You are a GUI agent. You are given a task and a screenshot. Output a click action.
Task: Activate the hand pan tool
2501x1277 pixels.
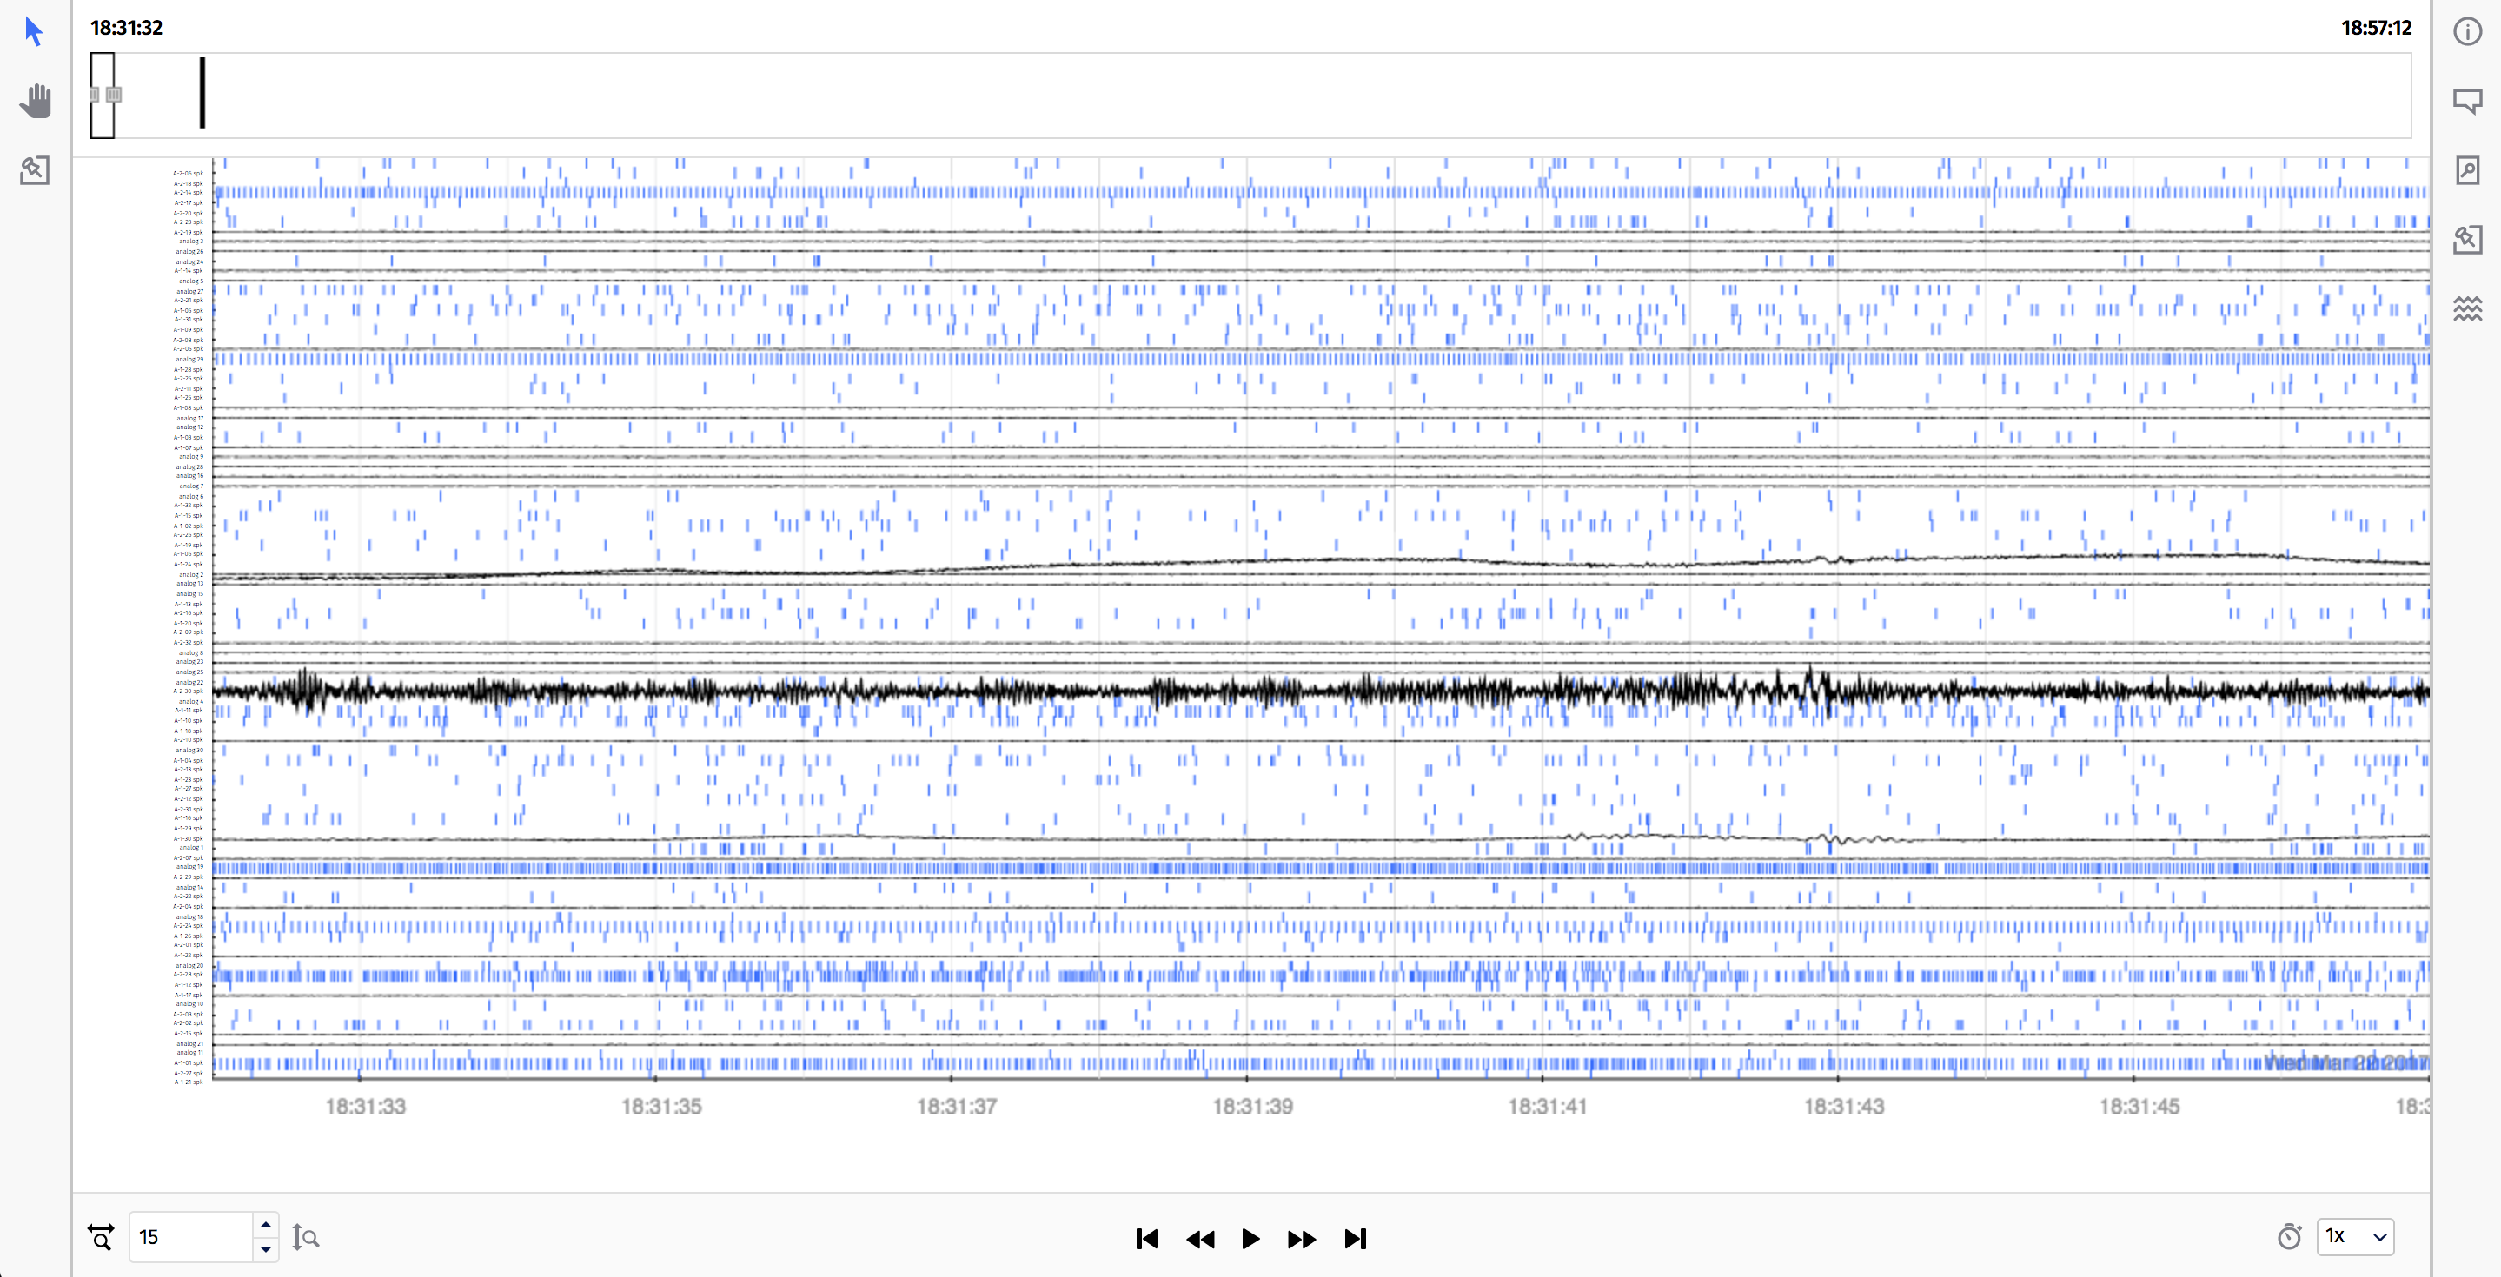(35, 101)
